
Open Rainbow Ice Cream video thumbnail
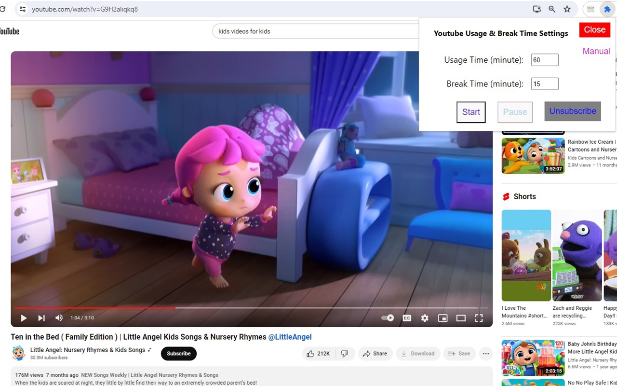(533, 156)
